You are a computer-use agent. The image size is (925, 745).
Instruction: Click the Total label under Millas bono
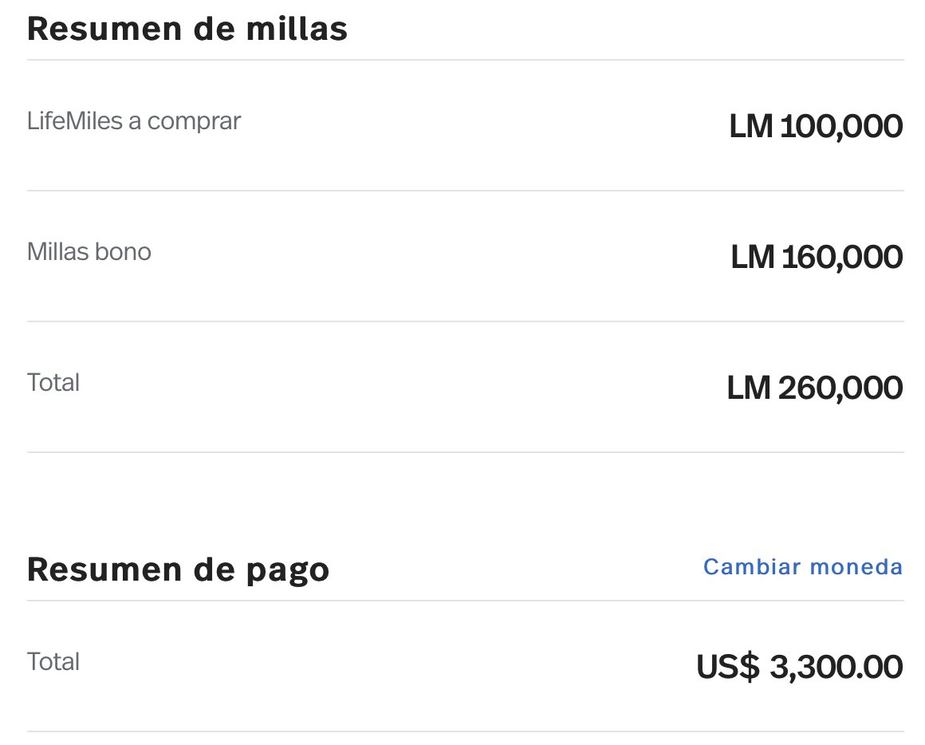click(53, 383)
